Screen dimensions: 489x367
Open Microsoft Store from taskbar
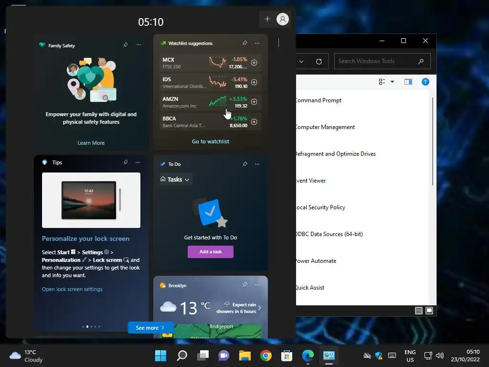(x=287, y=356)
